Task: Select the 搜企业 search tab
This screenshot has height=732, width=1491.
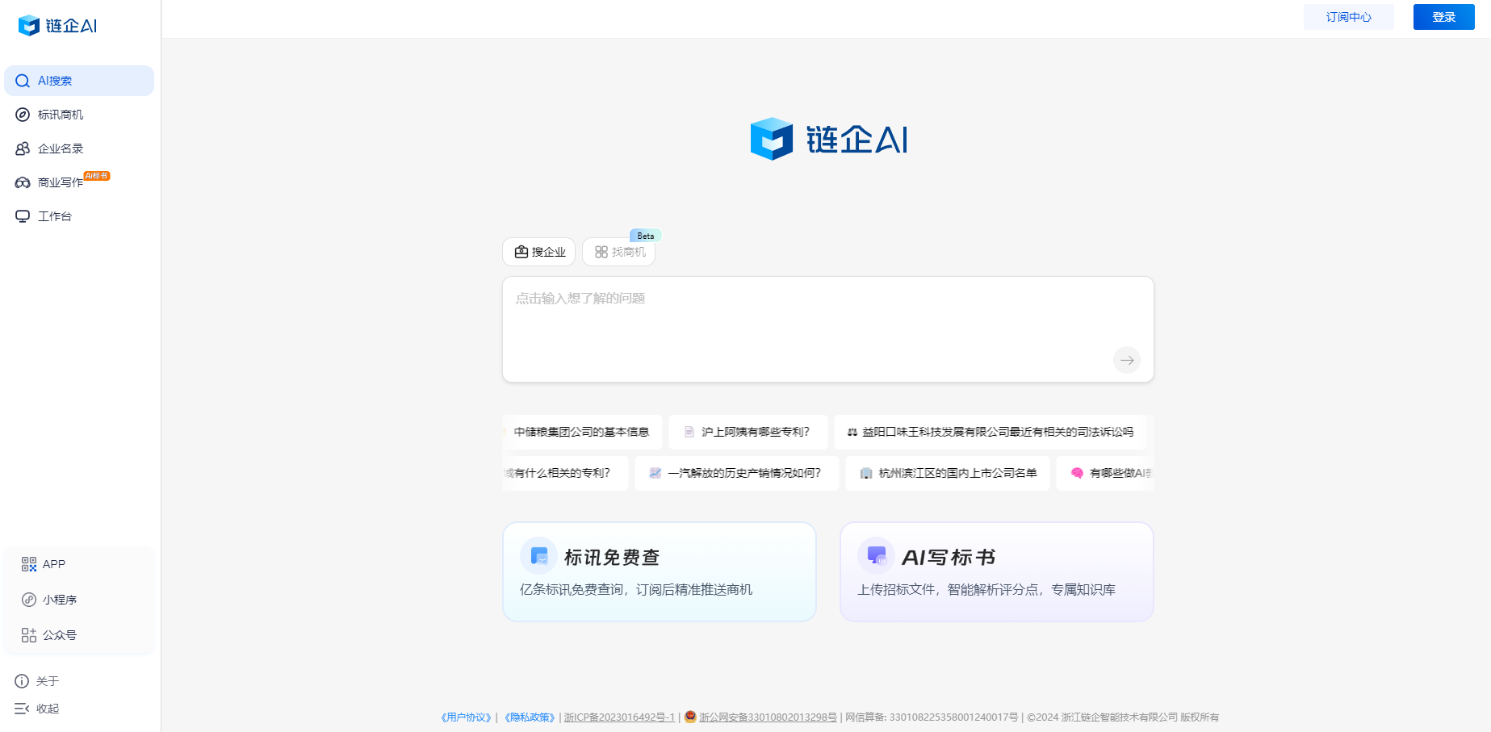Action: pyautogui.click(x=538, y=252)
